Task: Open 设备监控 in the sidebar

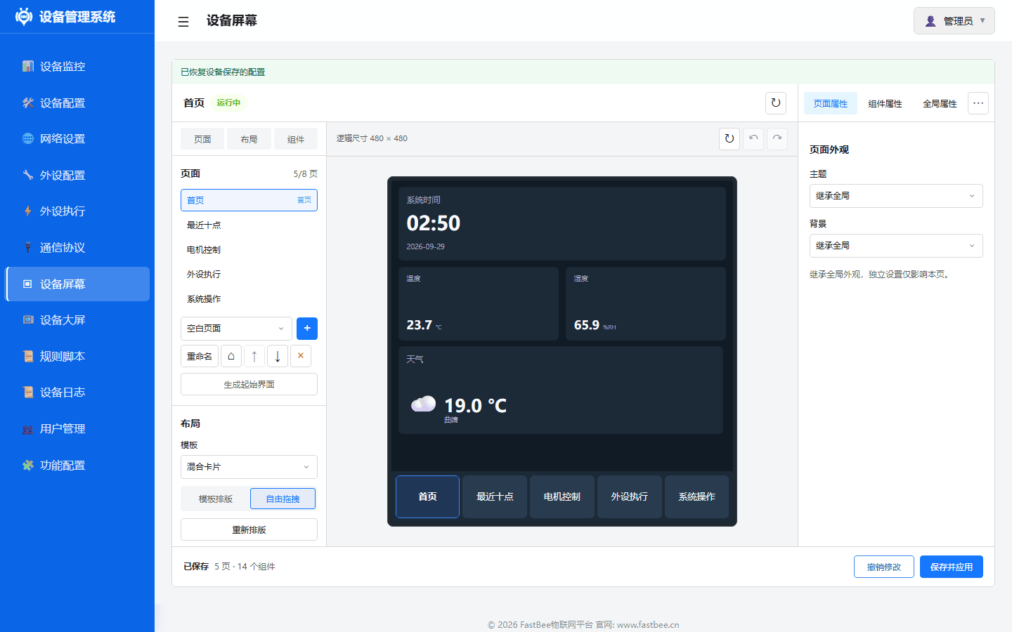Action: pos(77,66)
